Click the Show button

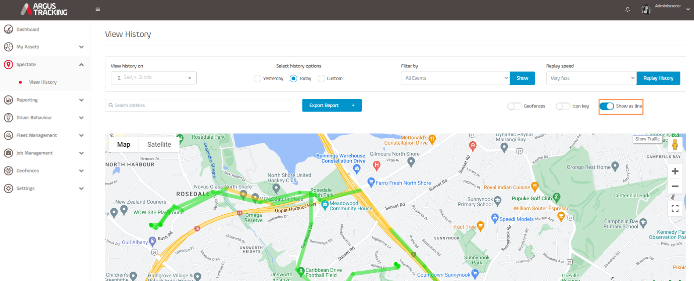pyautogui.click(x=522, y=78)
